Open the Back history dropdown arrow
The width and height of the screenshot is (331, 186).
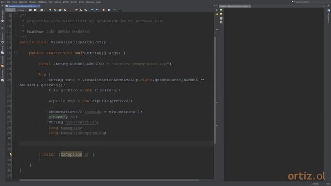click(x=38, y=10)
